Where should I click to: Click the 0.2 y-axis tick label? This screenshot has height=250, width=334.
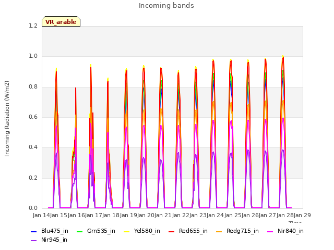(33, 178)
